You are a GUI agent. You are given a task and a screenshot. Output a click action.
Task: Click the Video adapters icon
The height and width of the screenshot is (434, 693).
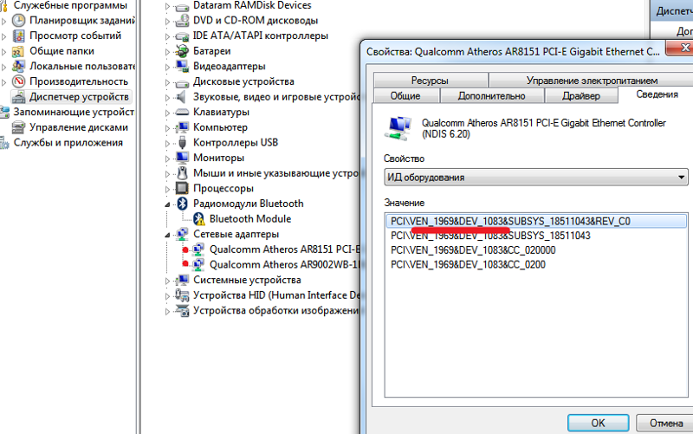(x=182, y=67)
